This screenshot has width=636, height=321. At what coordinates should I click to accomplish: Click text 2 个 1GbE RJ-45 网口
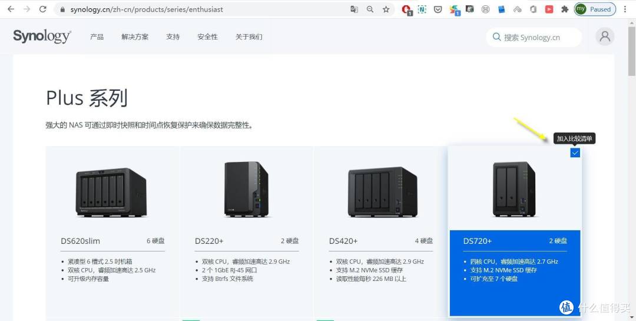click(x=230, y=270)
